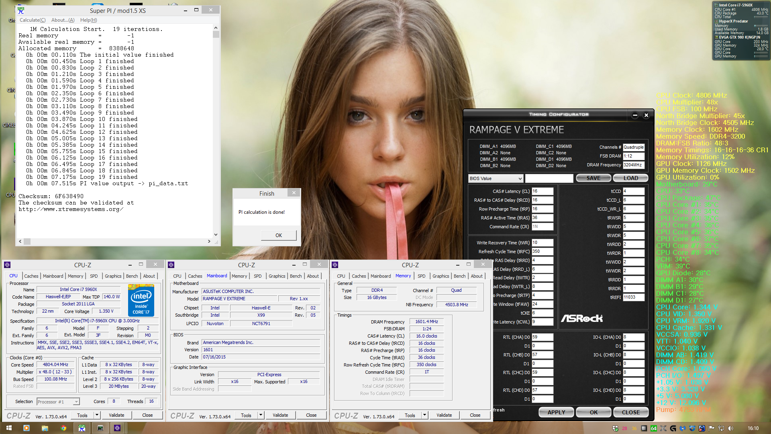Switch to the CPU-Z taskbar icon
771x434 pixels.
tap(117, 428)
